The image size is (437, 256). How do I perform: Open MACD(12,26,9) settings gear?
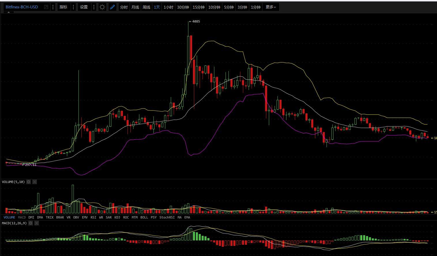(x=31, y=223)
